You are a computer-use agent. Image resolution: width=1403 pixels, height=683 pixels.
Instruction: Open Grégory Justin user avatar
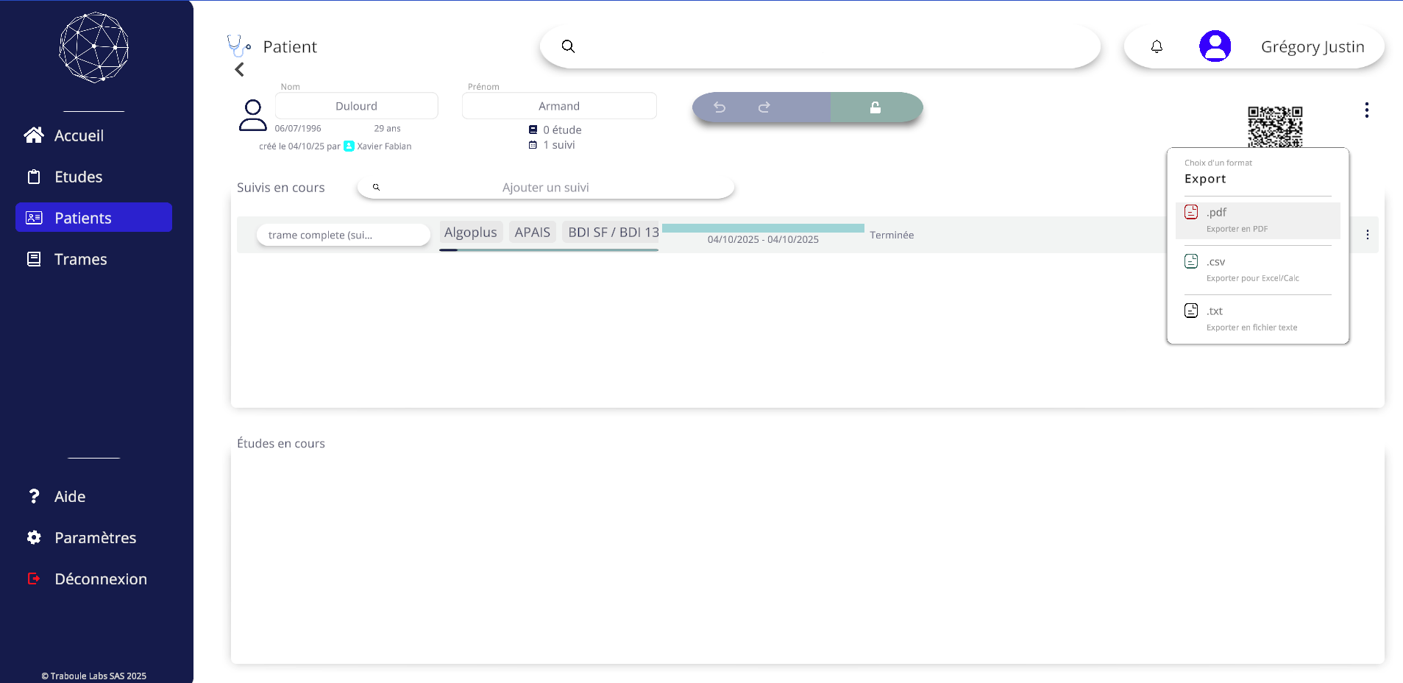point(1215,46)
